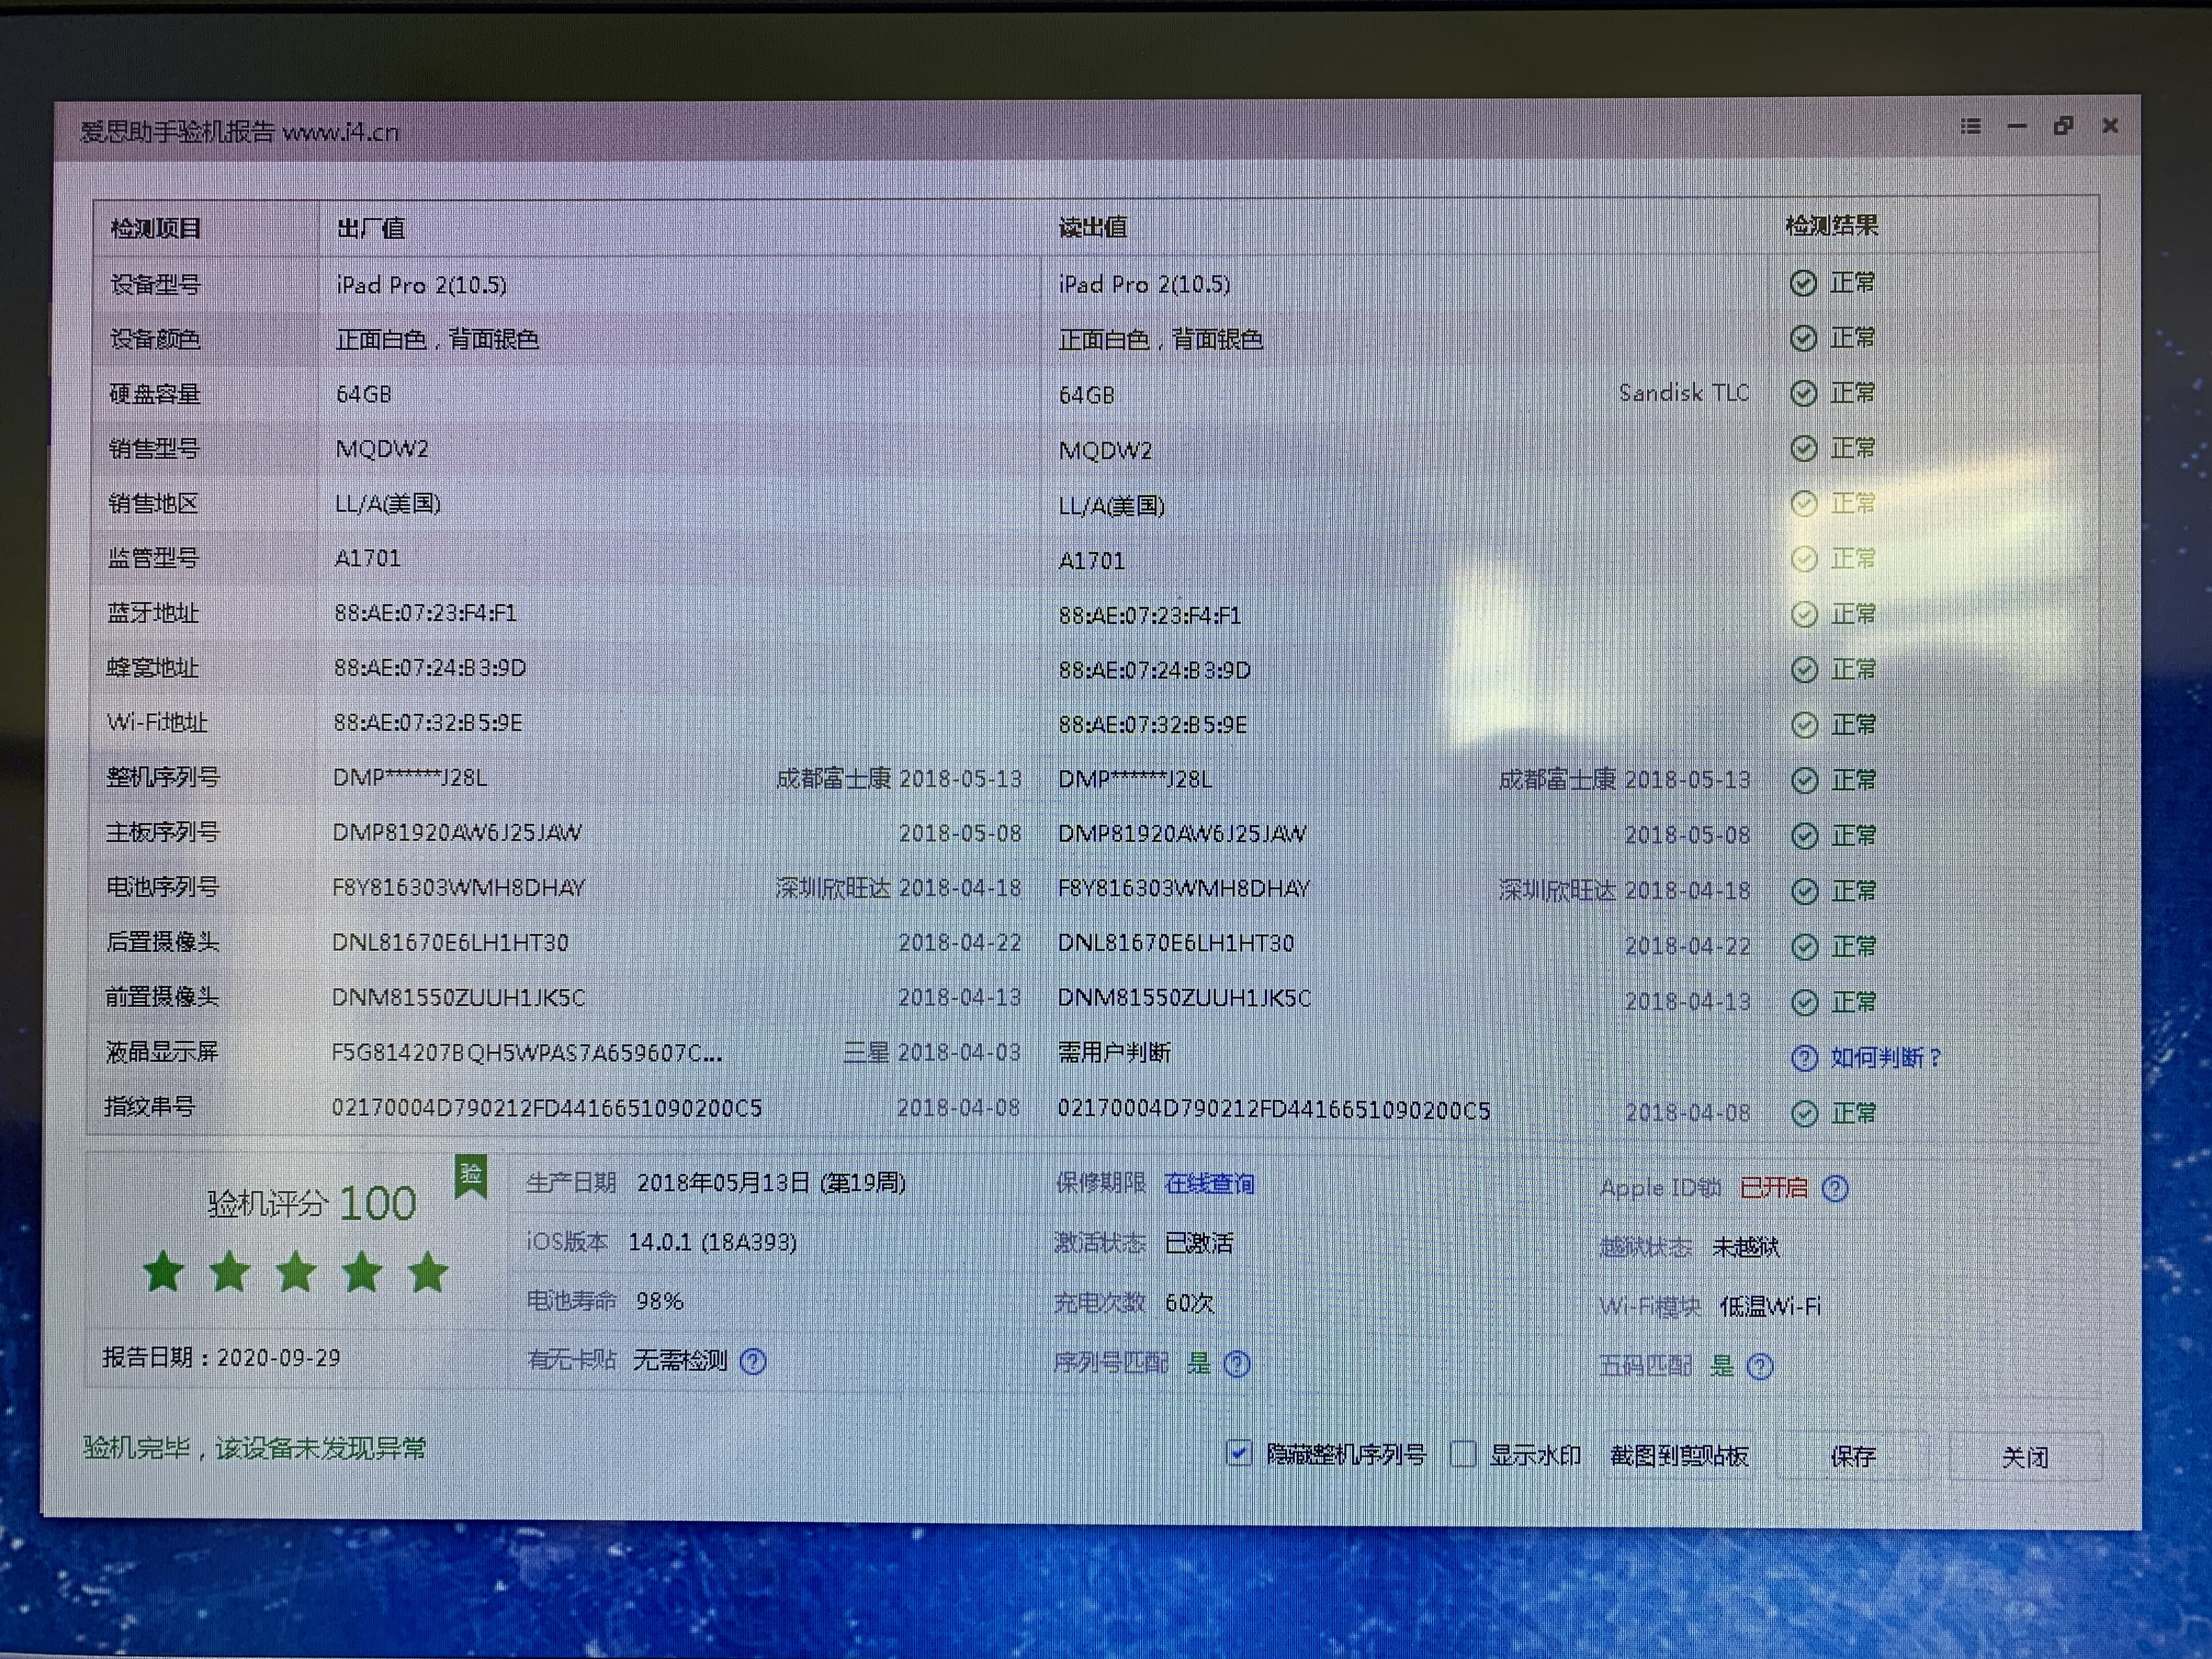
Task: Click the check icon in Wi-Fi地址 row
Action: (x=1804, y=725)
